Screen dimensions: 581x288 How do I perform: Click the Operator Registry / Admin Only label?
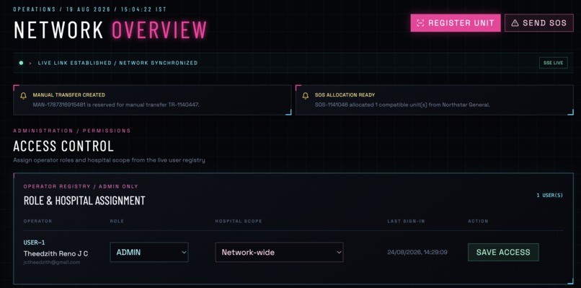(x=81, y=186)
